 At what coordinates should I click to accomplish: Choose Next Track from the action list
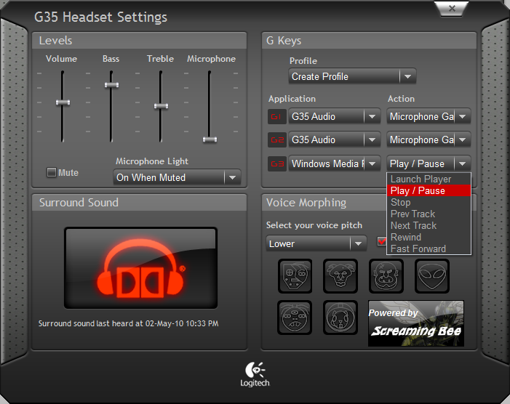click(x=429, y=226)
